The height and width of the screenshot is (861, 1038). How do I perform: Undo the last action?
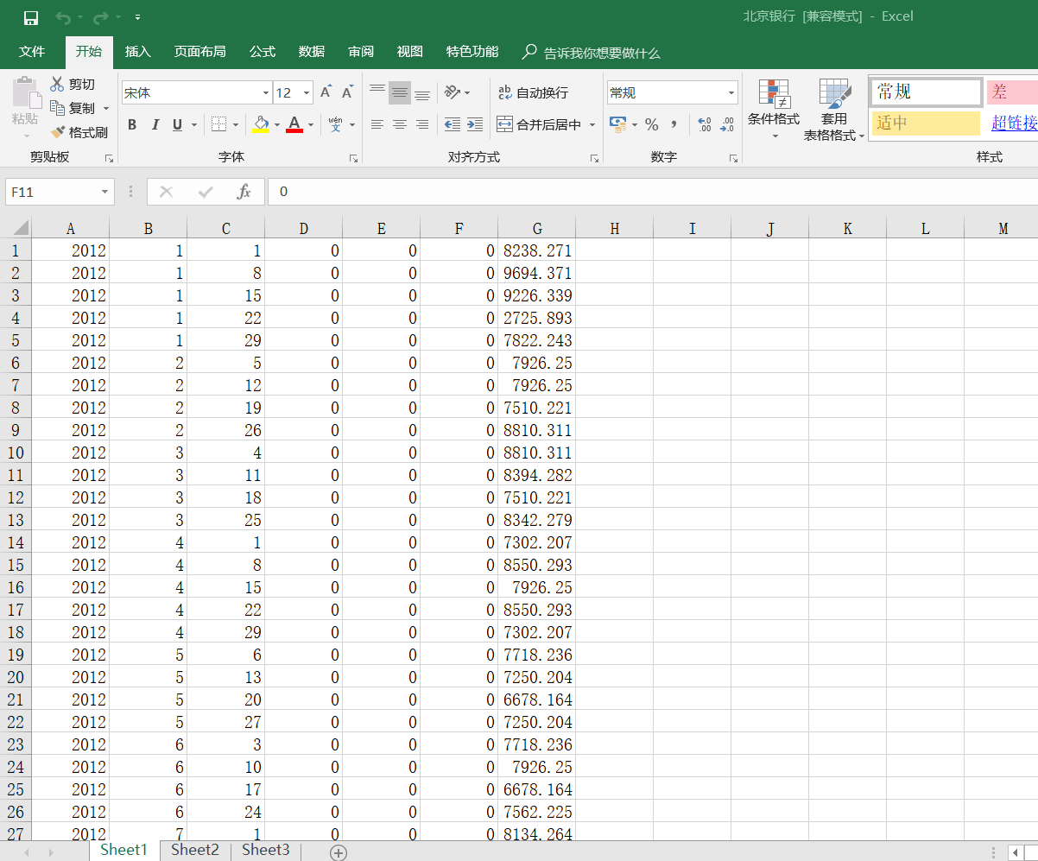tap(63, 17)
